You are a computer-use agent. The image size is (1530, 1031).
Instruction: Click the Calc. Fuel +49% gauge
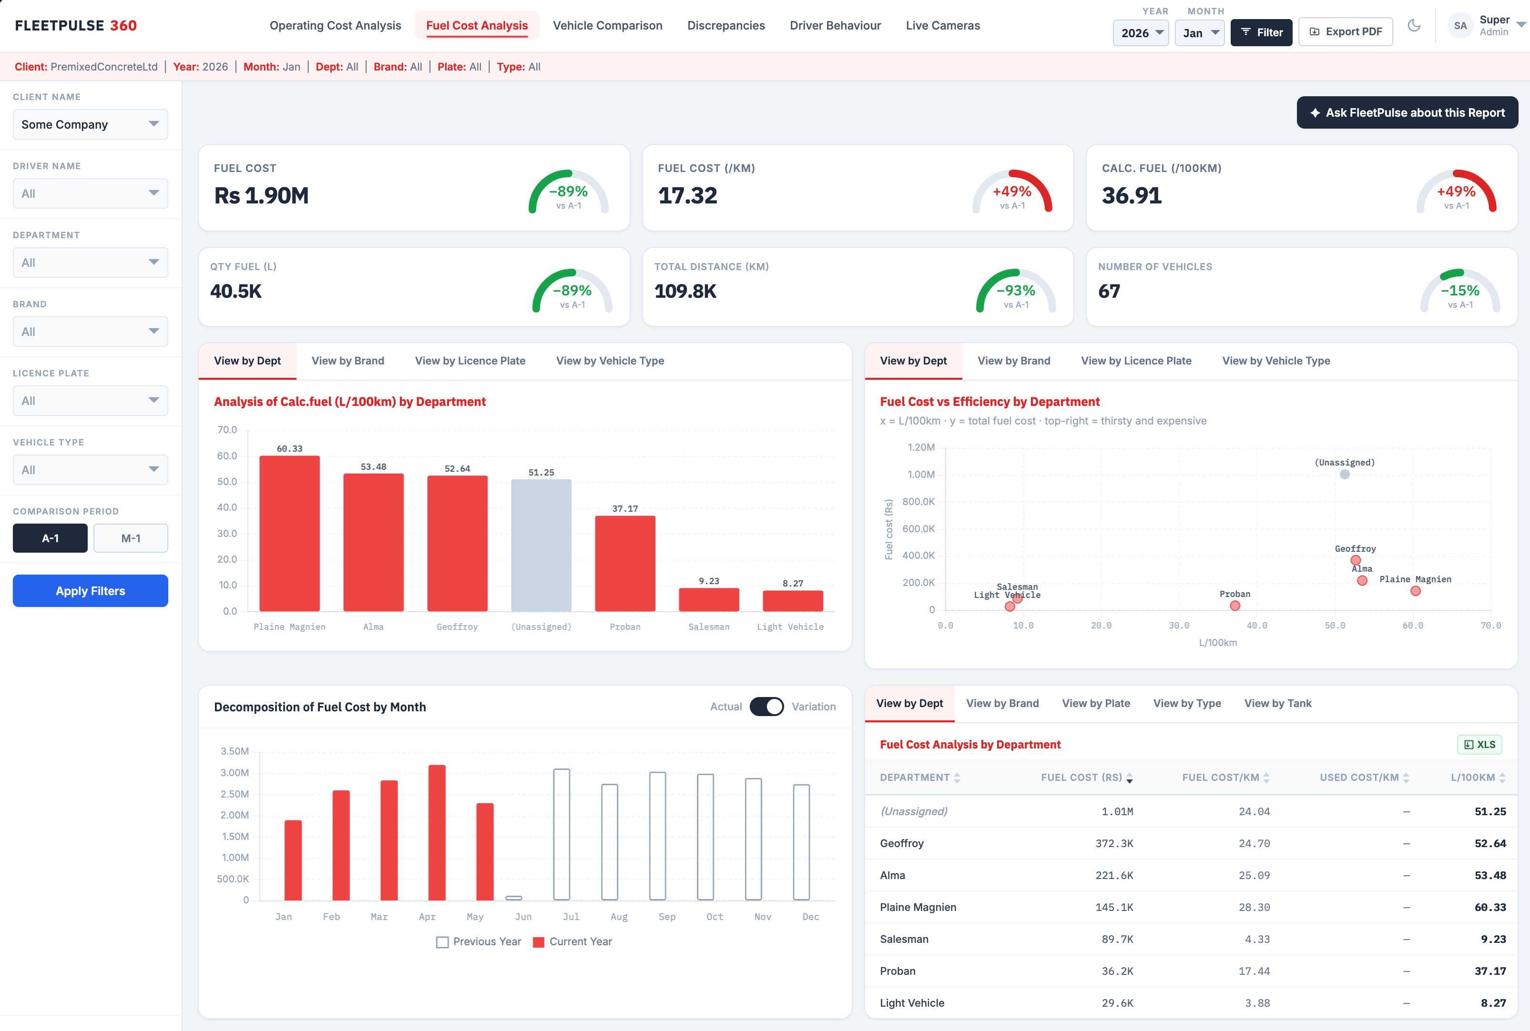click(1456, 192)
